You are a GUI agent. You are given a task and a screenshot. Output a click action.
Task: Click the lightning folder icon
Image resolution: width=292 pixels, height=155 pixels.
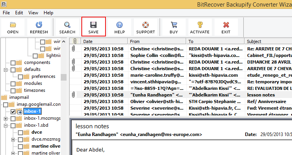tap(41, 56)
